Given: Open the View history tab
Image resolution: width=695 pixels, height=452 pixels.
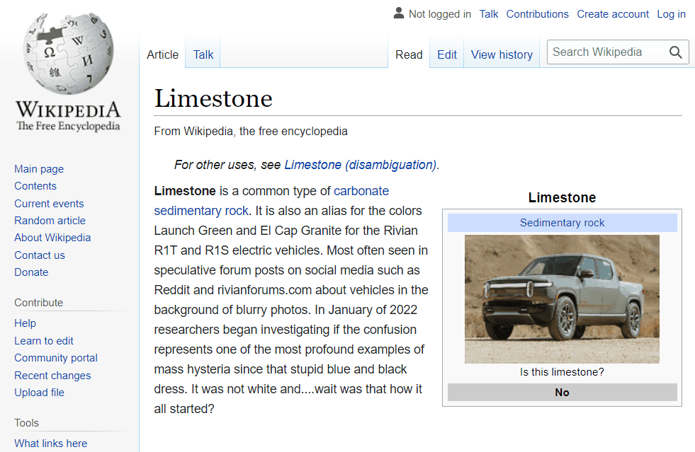Looking at the screenshot, I should pyautogui.click(x=502, y=55).
